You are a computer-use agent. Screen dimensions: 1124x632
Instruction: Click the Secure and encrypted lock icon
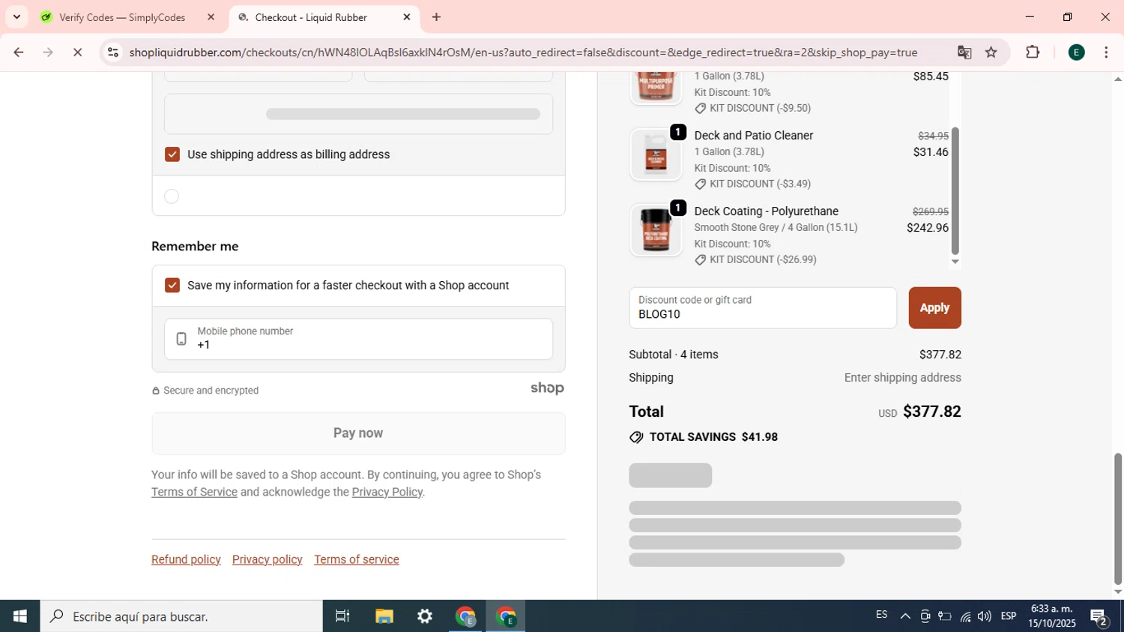[156, 391]
